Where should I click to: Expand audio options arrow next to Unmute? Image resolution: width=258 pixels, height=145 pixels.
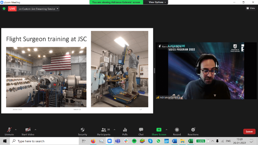point(16,130)
